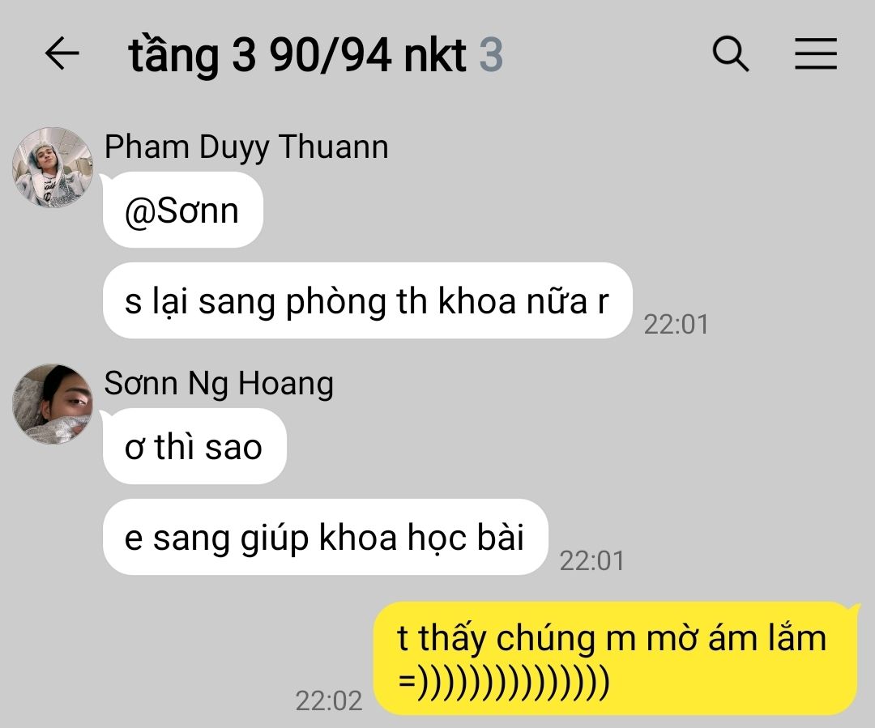The height and width of the screenshot is (728, 875).
Task: Select the "e sang giúp khoa học bài" bubble
Action: pos(325,537)
